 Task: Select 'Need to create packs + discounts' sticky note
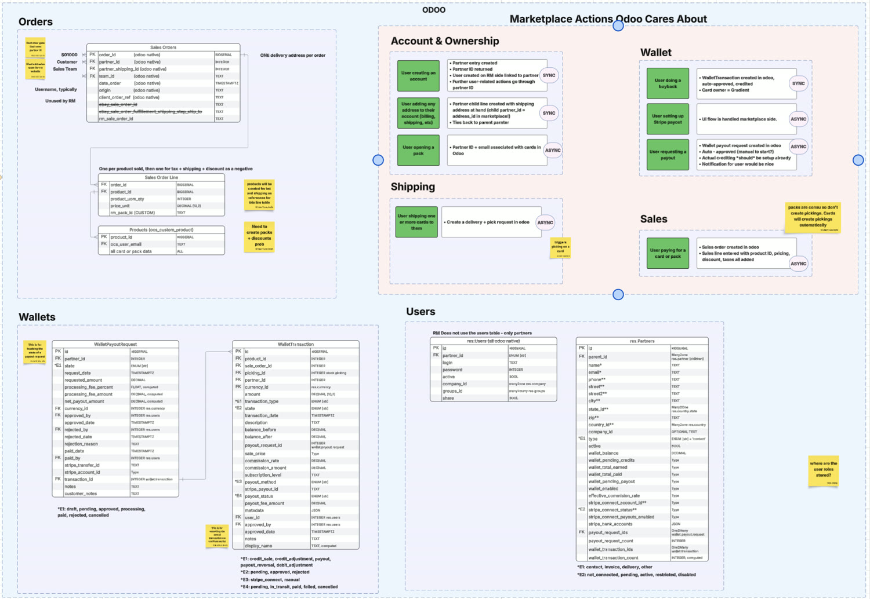pyautogui.click(x=259, y=238)
